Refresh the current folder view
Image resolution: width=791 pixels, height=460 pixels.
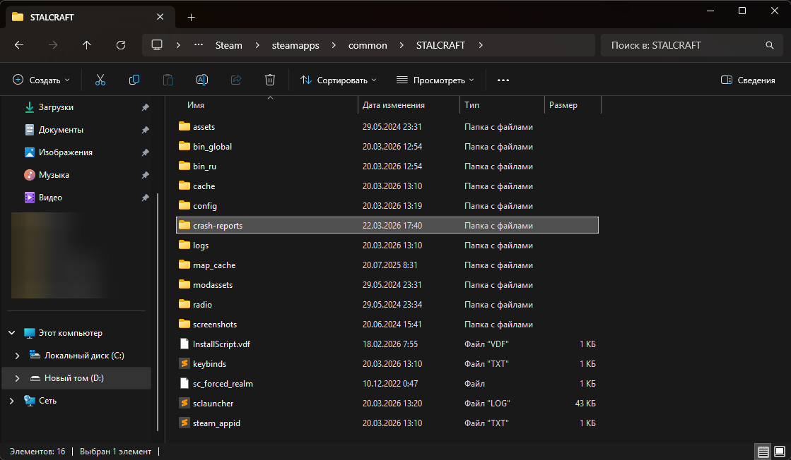pyautogui.click(x=121, y=45)
